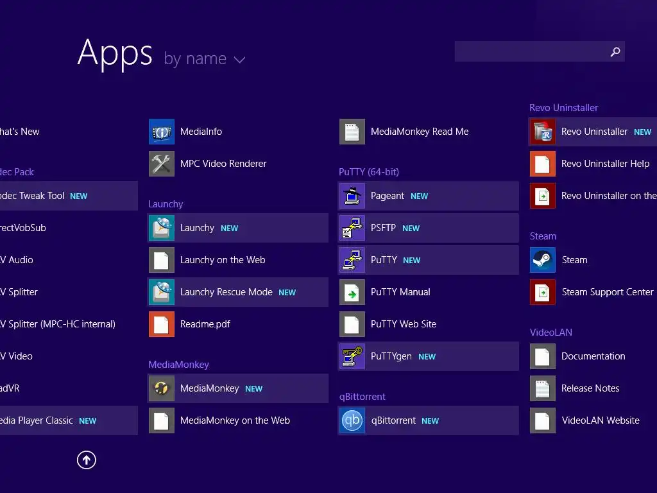This screenshot has height=493, width=657.
Task: Launch the MediaMonkey app icon
Action: [161, 388]
